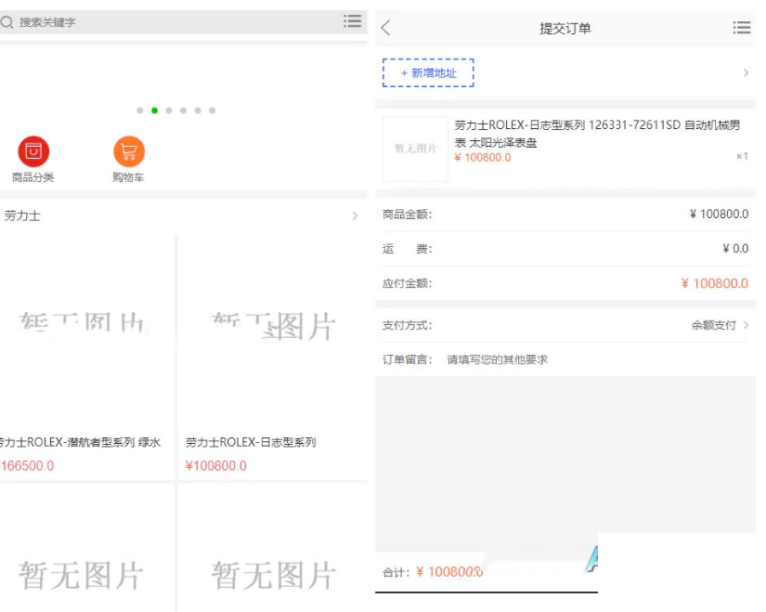
Task: Click price ¥100800.0 in product grid
Action: [216, 466]
